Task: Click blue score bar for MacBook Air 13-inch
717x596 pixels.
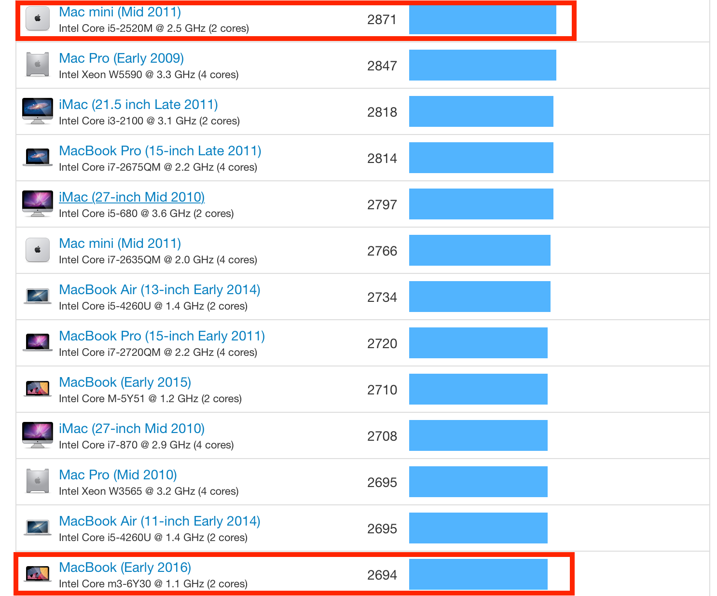Action: tap(480, 297)
